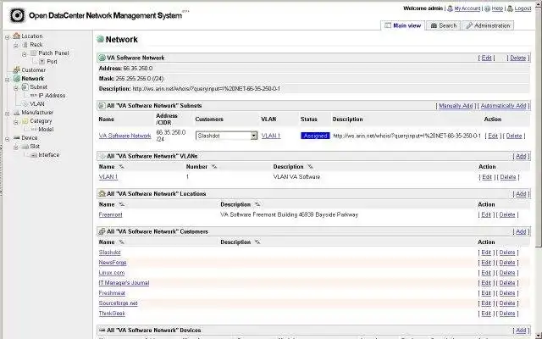Click the Assigned status badge
The image size is (542, 339).
pyautogui.click(x=315, y=136)
